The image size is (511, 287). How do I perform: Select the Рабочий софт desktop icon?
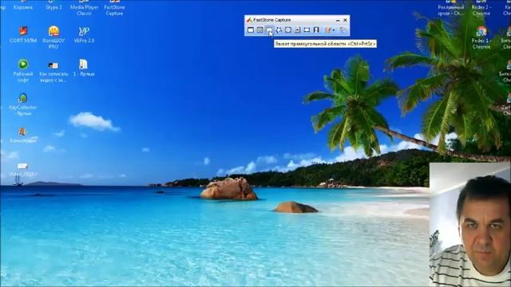click(23, 70)
